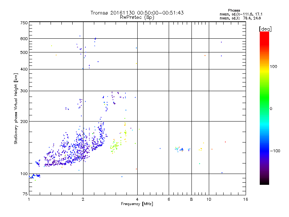
Task: Click the colorbar tick label '-100'
Action: tap(275, 151)
